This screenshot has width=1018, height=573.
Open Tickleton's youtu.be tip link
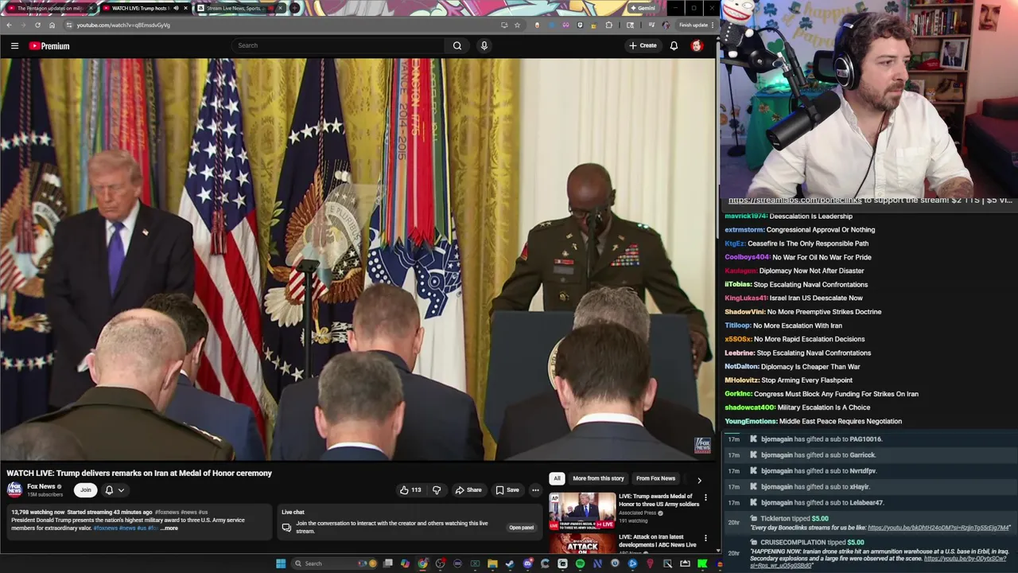(938, 528)
